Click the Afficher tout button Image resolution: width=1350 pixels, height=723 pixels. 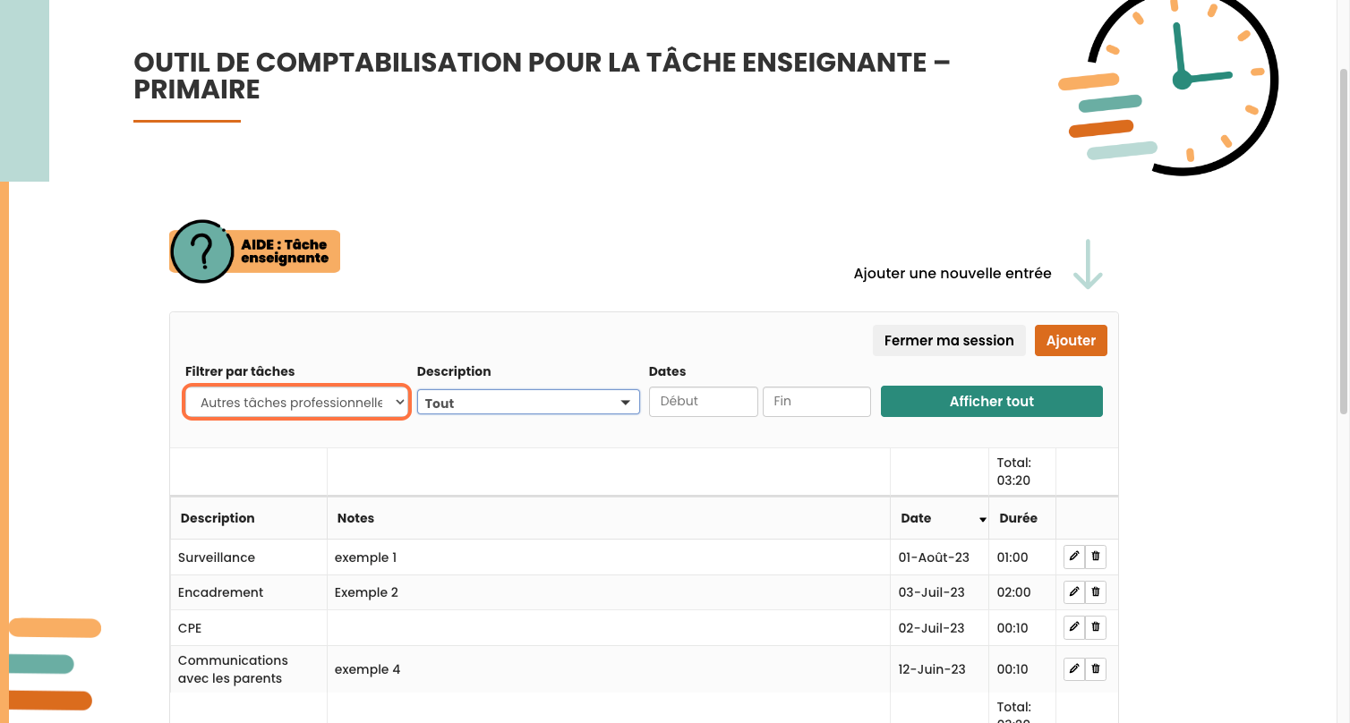pos(991,402)
